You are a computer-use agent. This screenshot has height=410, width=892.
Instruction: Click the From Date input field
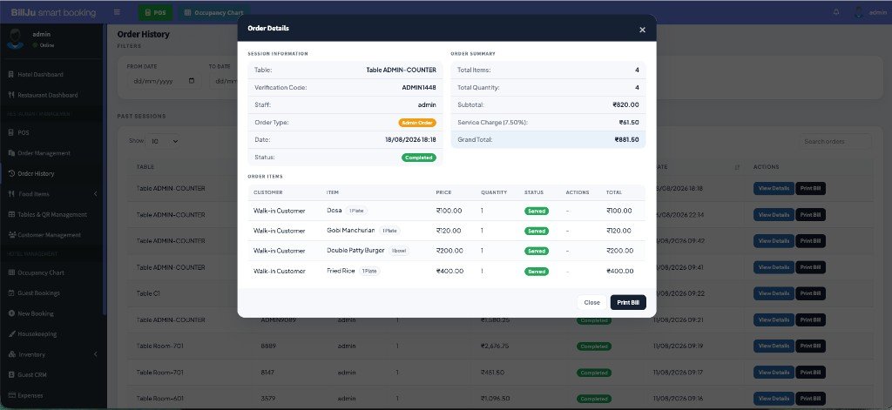[x=163, y=81]
